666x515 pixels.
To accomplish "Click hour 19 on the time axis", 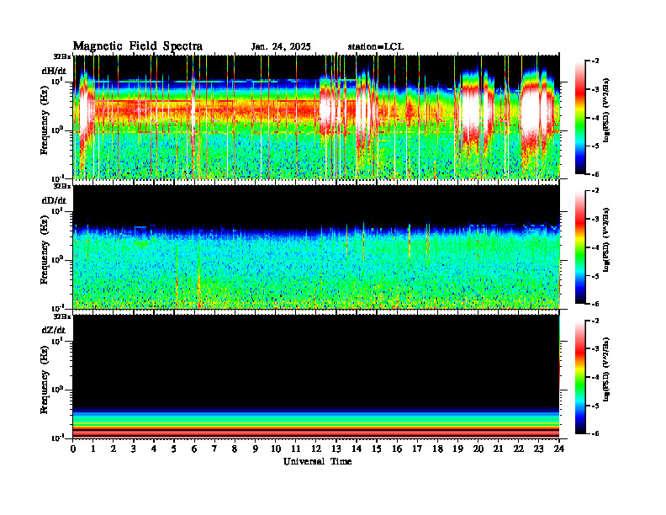I will 457,449.
